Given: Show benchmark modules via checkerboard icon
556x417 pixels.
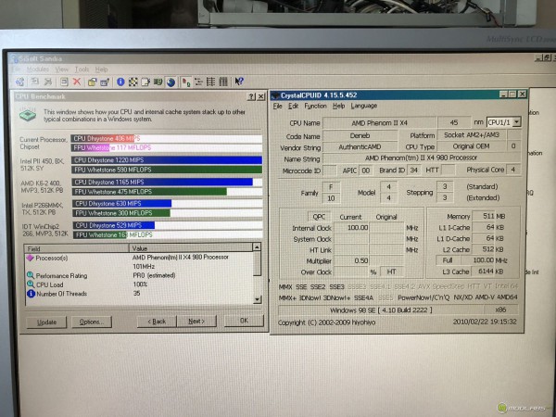Looking at the screenshot, I should pyautogui.click(x=133, y=82).
